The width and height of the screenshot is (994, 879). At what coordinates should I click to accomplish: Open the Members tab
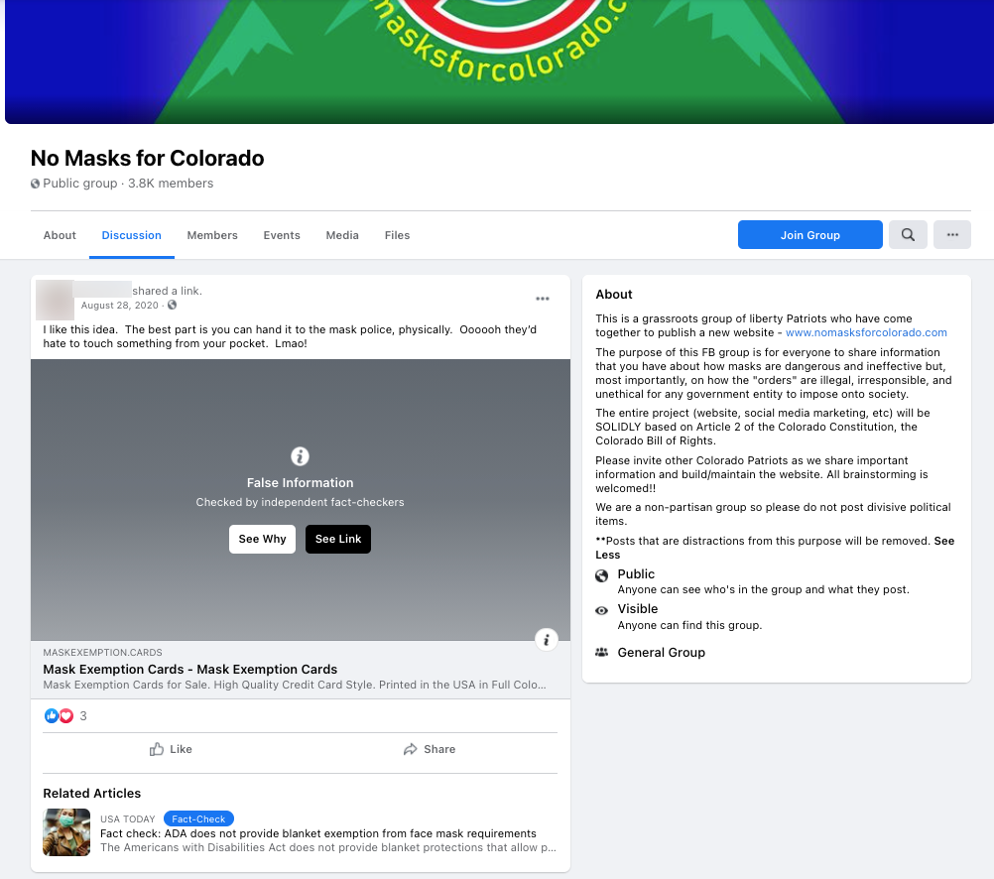tap(212, 235)
